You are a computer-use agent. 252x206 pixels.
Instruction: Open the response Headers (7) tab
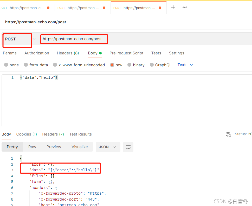coord(53,134)
